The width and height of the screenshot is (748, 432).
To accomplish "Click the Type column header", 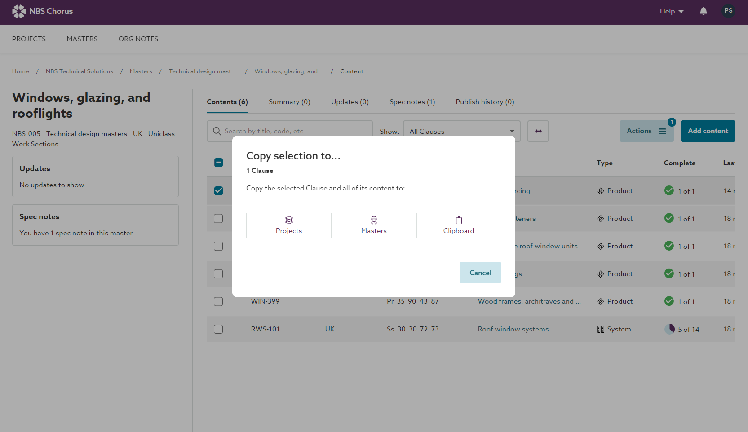I will coord(604,163).
